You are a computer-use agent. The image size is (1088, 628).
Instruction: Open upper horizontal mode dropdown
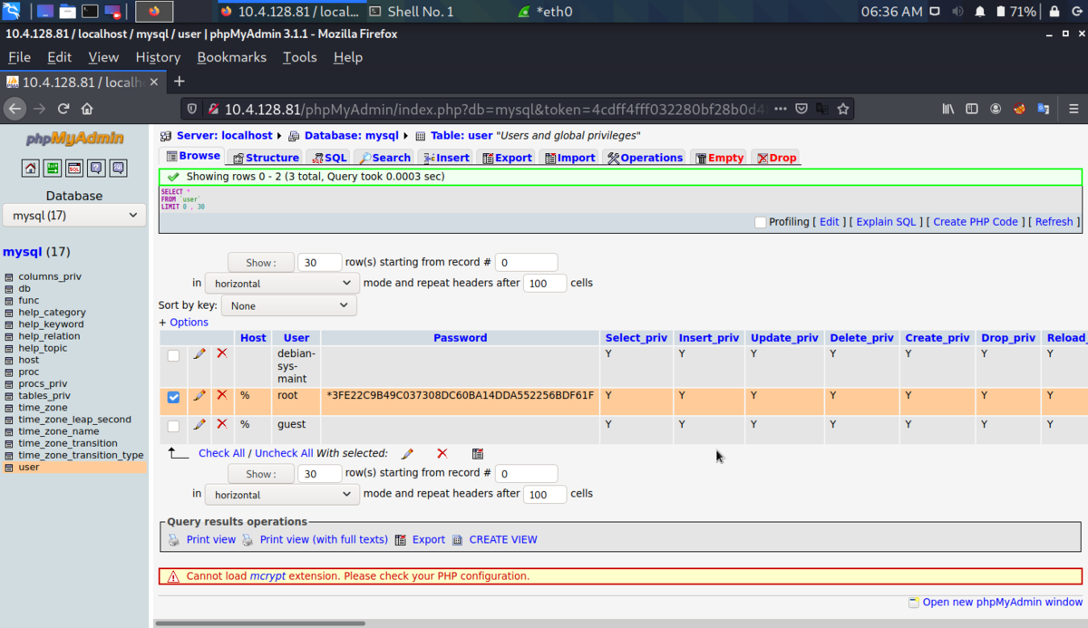(282, 284)
